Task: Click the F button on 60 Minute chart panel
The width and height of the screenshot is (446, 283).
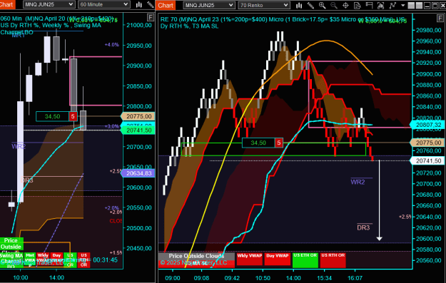Action: click(151, 18)
